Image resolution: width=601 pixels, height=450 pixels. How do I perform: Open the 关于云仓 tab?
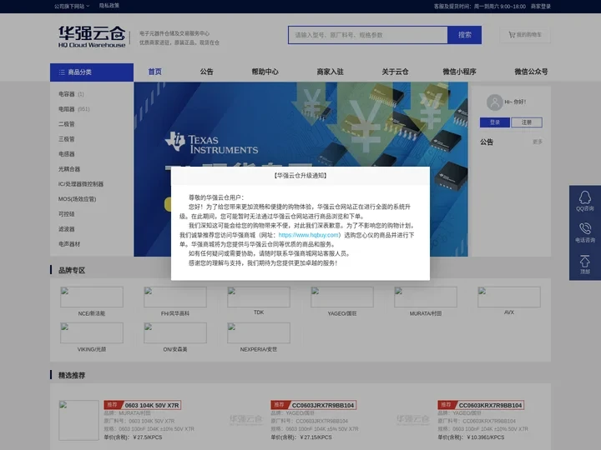(x=395, y=72)
